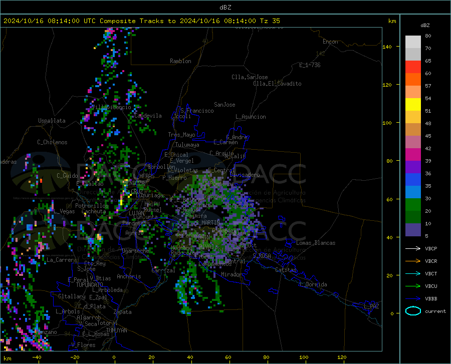Select the magenta 42 dBZ color swatch
This screenshot has width=451, height=364.
coord(413,155)
